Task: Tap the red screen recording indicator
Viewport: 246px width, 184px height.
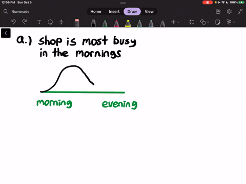Action: pos(208,3)
